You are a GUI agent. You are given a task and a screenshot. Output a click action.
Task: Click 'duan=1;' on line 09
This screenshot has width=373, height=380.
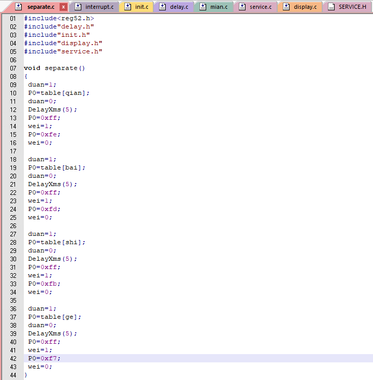pos(42,85)
